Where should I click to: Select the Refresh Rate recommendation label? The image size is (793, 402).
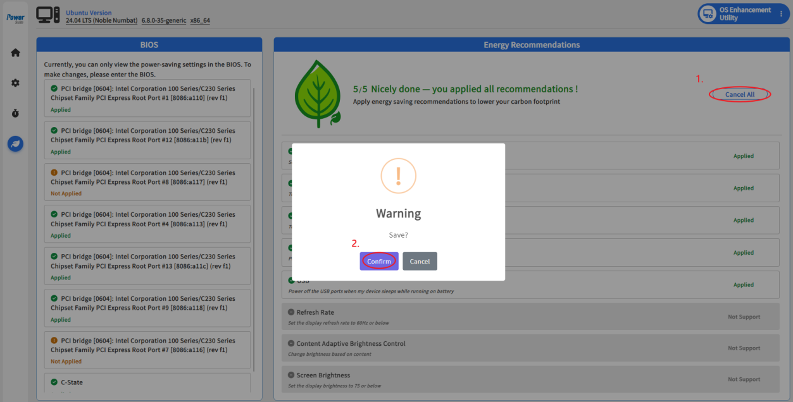[315, 312]
